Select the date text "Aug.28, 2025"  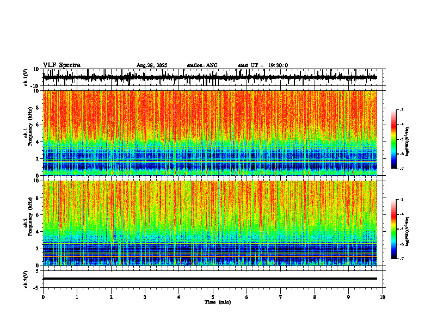(x=152, y=65)
